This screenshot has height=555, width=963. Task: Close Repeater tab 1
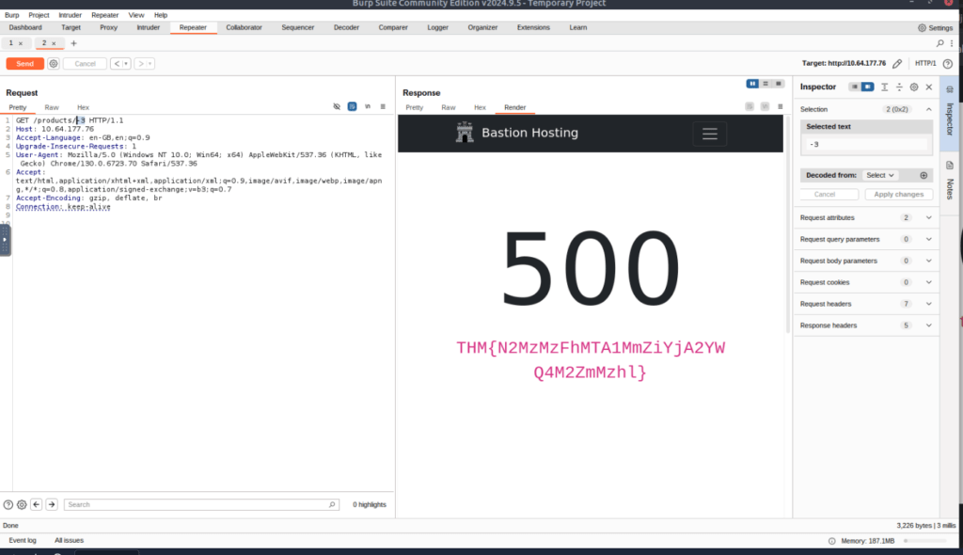click(21, 43)
